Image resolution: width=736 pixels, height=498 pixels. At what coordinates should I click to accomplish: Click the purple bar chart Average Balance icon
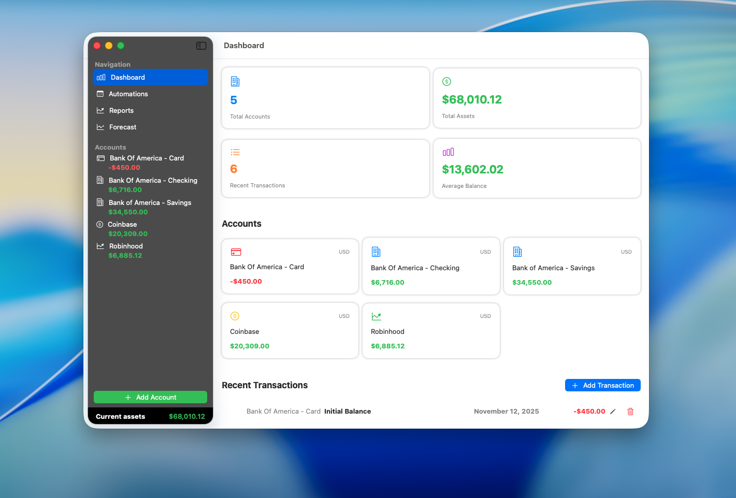(x=448, y=152)
